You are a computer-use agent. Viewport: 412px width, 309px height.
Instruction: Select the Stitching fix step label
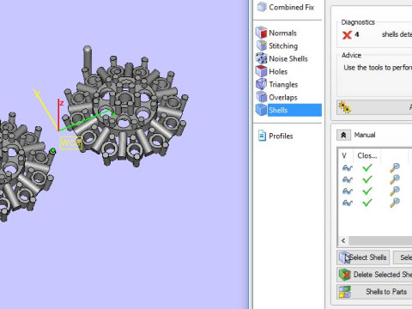(x=283, y=45)
